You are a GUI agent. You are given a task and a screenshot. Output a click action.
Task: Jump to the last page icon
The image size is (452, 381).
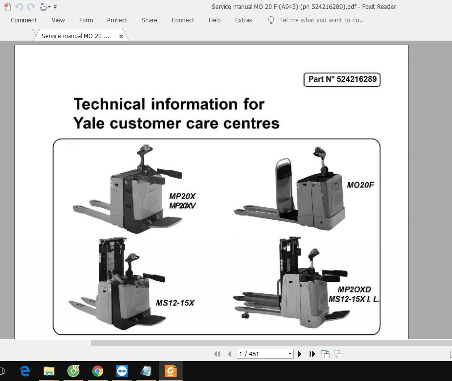[x=312, y=354]
